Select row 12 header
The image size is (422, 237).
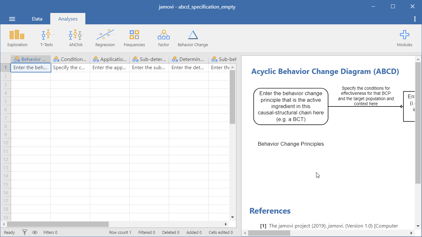coord(5,159)
